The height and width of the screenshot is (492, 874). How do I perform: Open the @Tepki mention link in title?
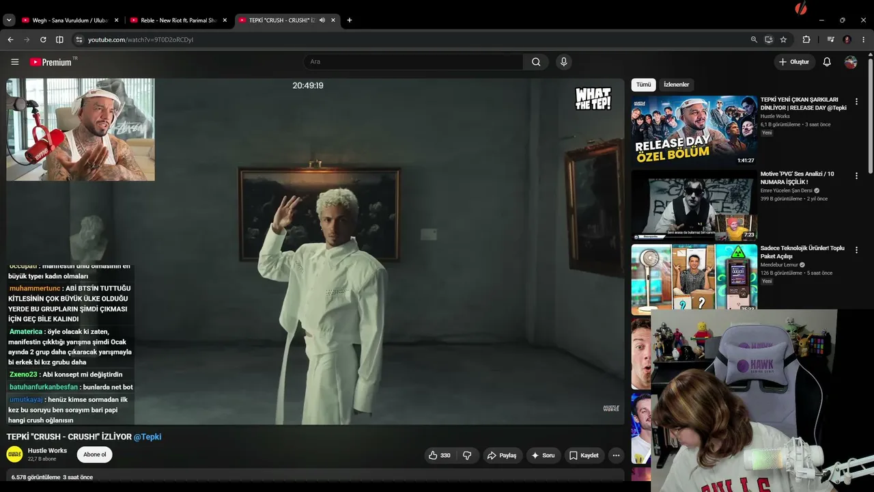pyautogui.click(x=147, y=437)
